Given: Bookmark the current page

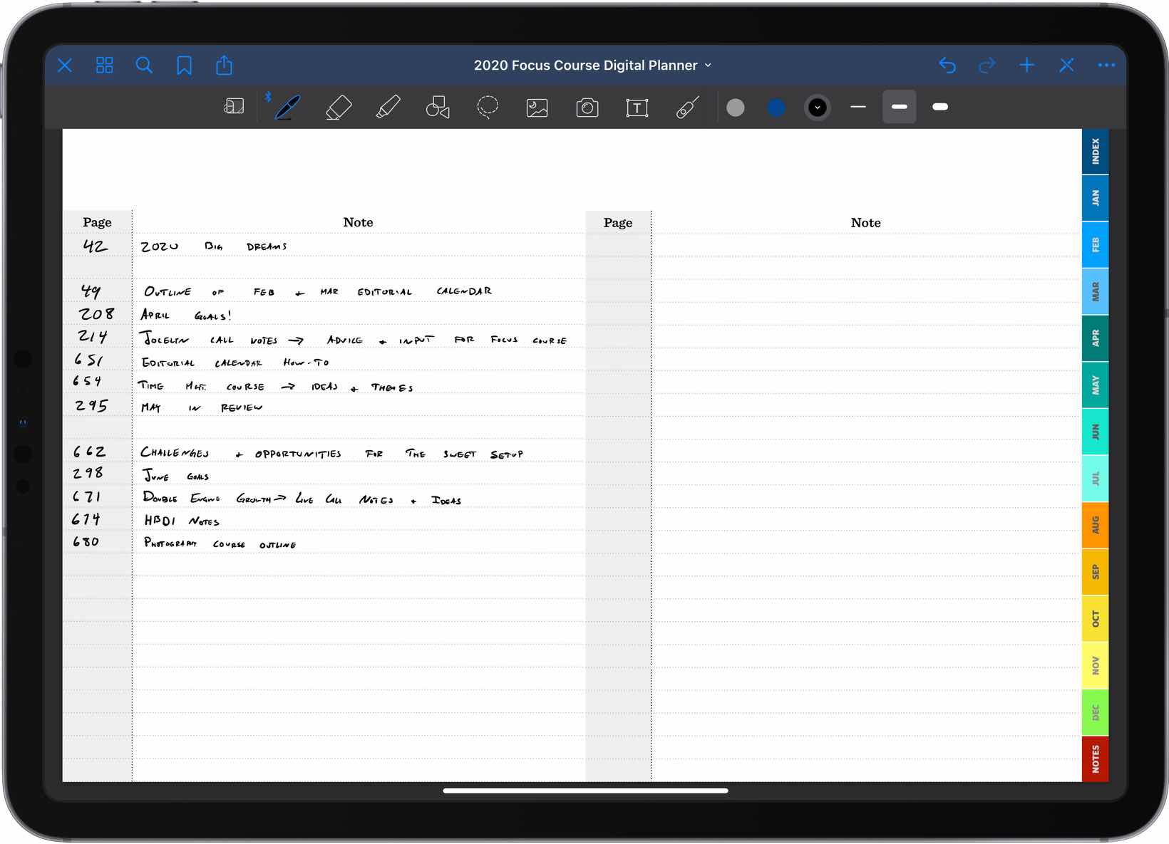Looking at the screenshot, I should [x=184, y=66].
